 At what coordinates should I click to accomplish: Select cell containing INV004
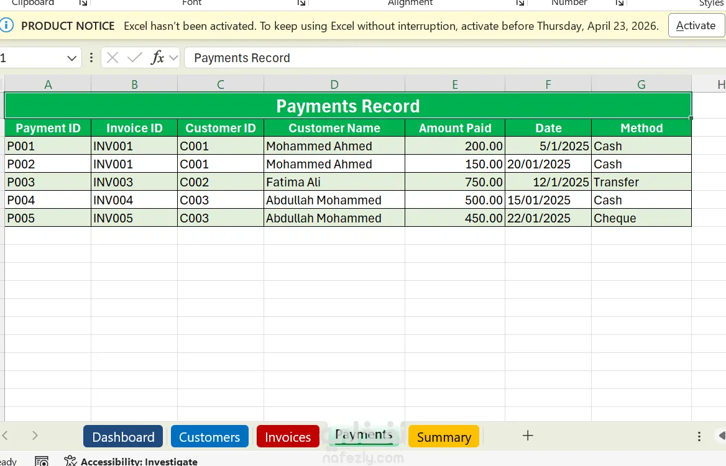tap(134, 200)
